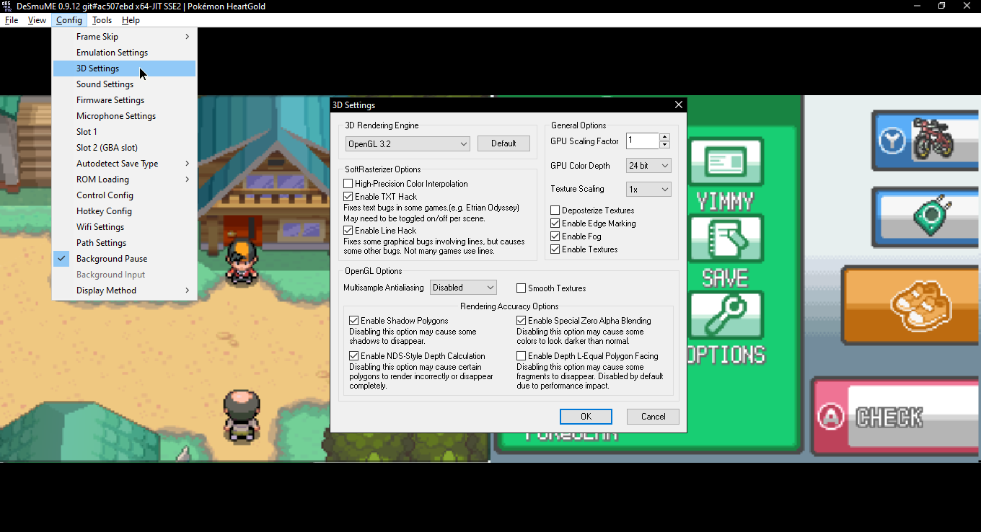Tap the trainer card YIMMY icon

726,163
